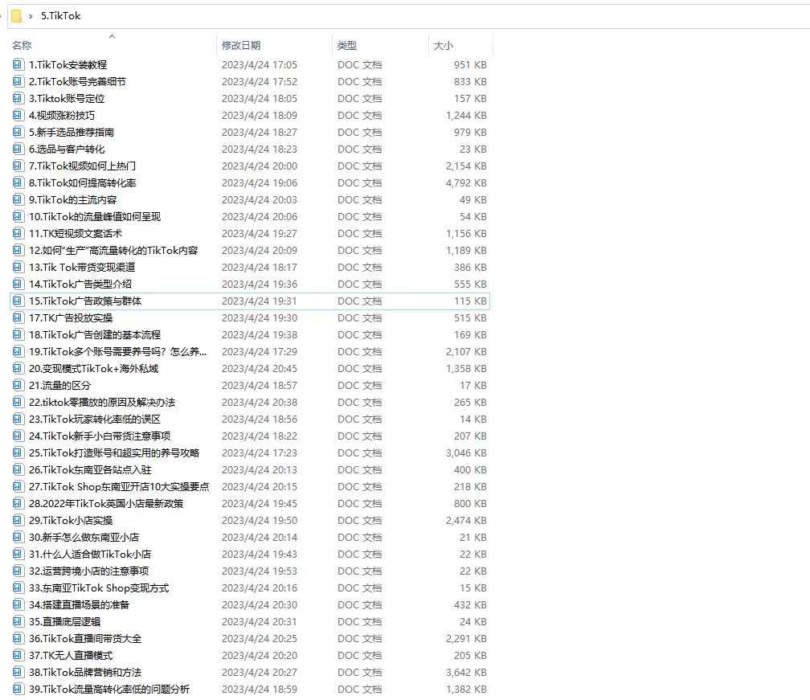
Task: Sort files by the 大小 column header
Action: [x=444, y=46]
